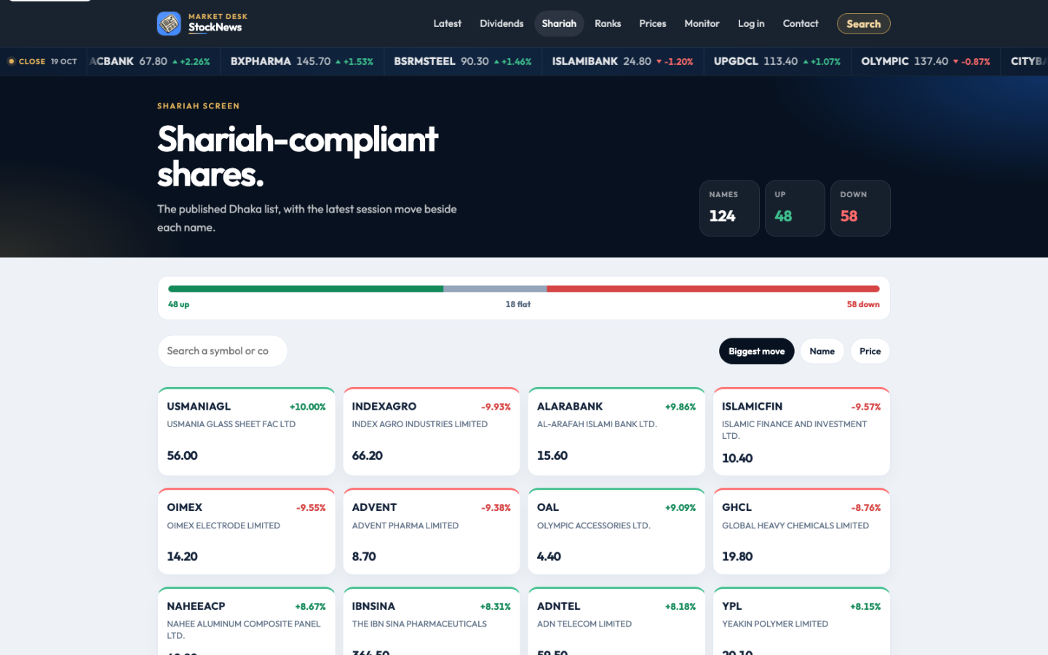
Task: Sort by Biggest move
Action: (x=756, y=351)
